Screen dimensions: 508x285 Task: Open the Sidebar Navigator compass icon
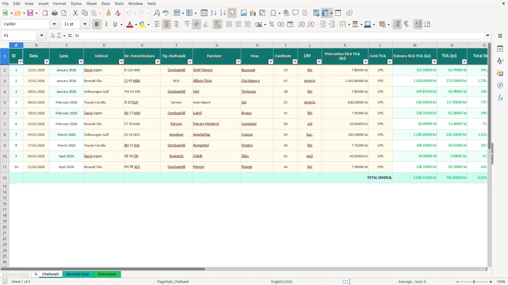[x=500, y=85]
